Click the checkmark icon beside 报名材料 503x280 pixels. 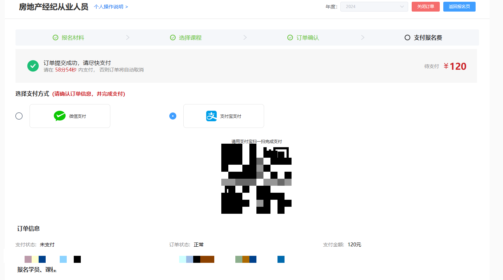coord(55,37)
